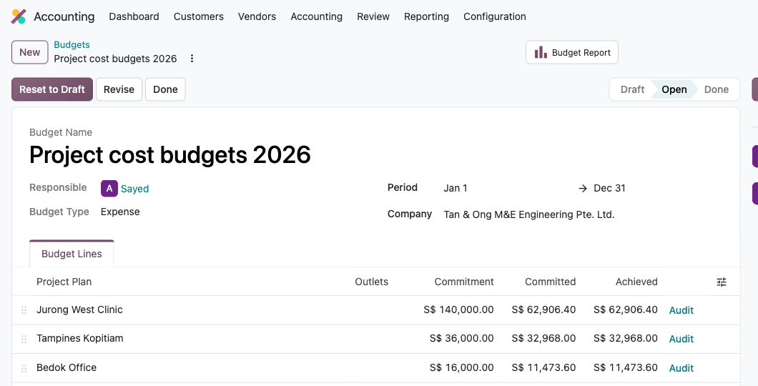Image resolution: width=758 pixels, height=386 pixels.
Task: Click the drag handle for Tampines Kopitiam
Action: coord(24,339)
